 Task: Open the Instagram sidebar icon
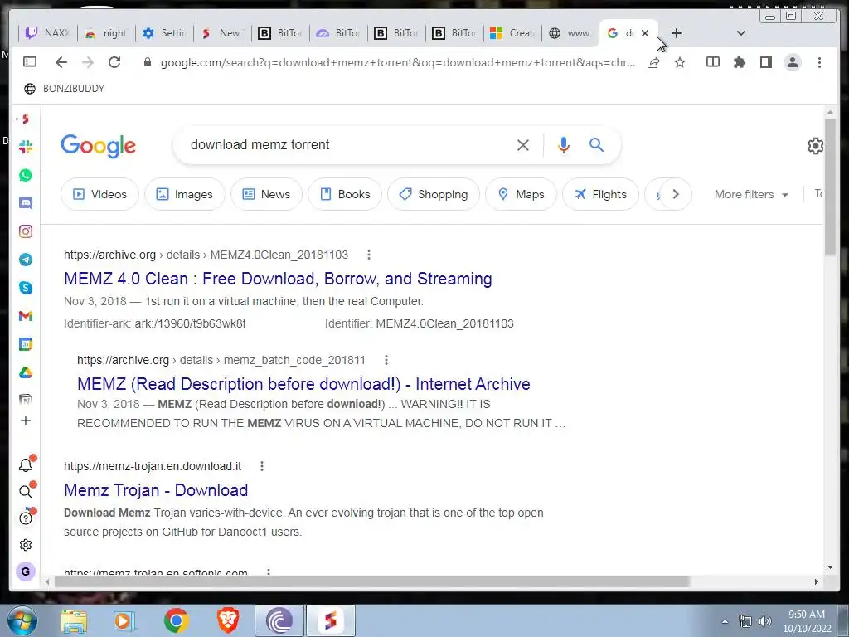coord(26,231)
